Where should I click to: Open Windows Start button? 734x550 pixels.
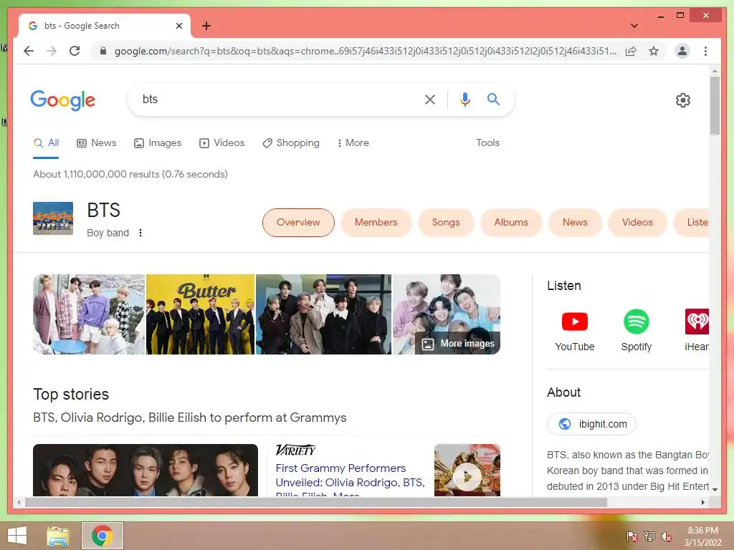(x=17, y=536)
